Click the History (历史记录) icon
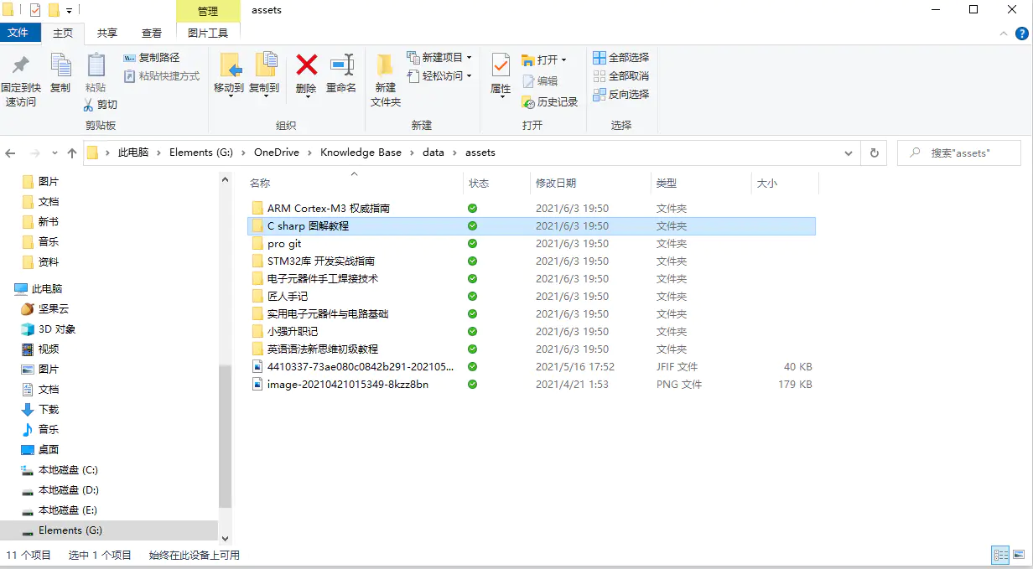This screenshot has height=569, width=1033. pos(528,102)
